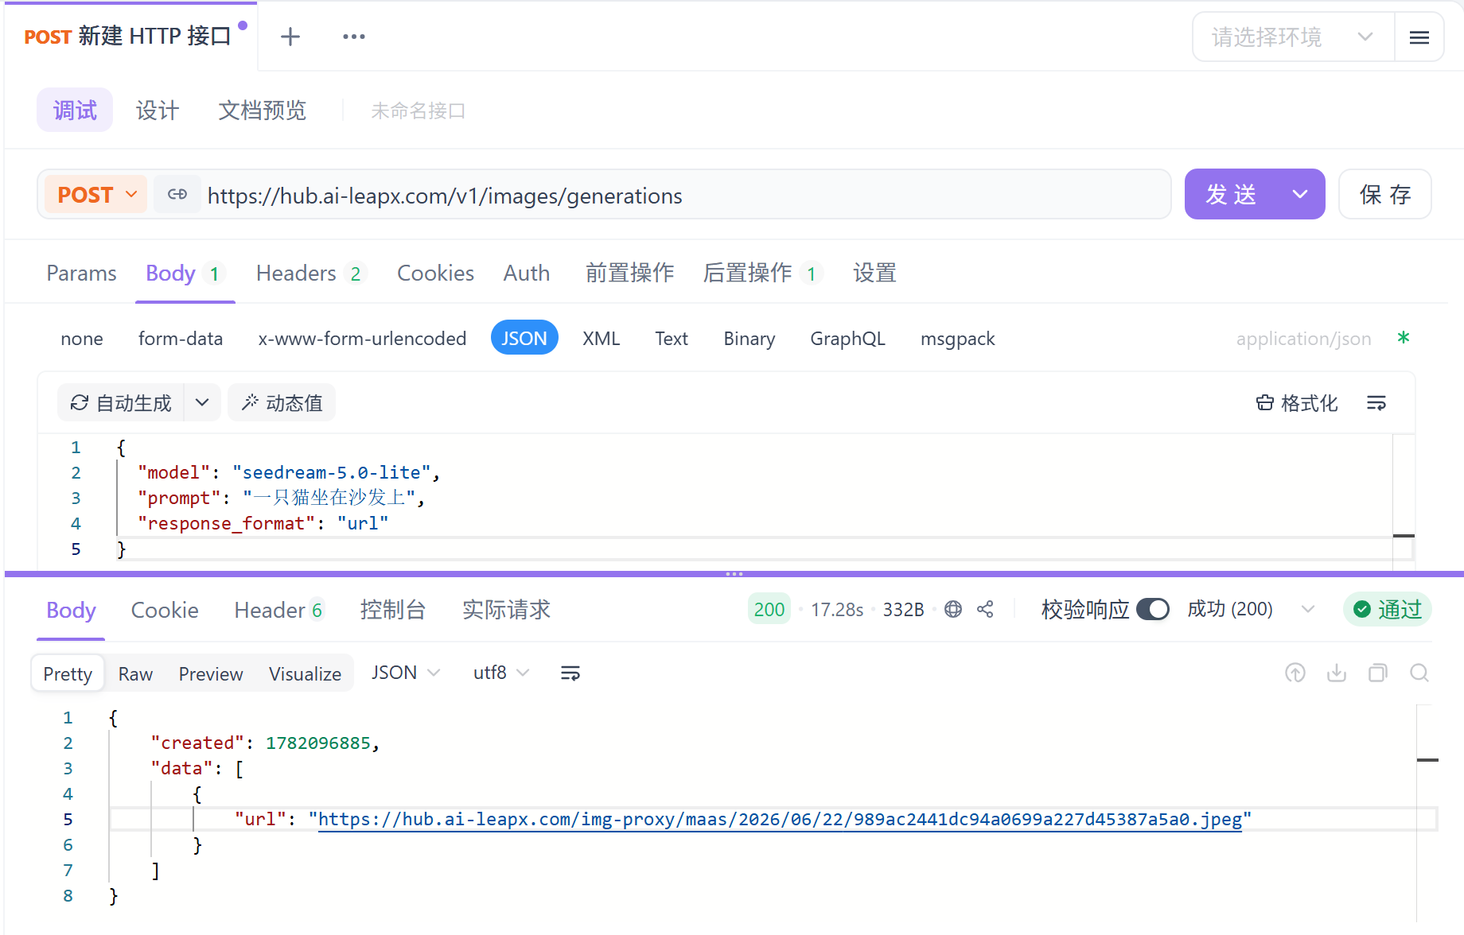Image resolution: width=1464 pixels, height=935 pixels.
Task: Expand the send button dropdown arrow
Action: click(x=1300, y=195)
